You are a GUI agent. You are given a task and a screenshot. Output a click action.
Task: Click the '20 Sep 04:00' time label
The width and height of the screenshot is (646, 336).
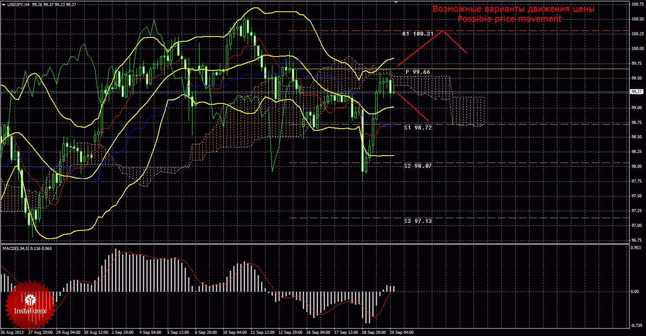[x=401, y=333]
